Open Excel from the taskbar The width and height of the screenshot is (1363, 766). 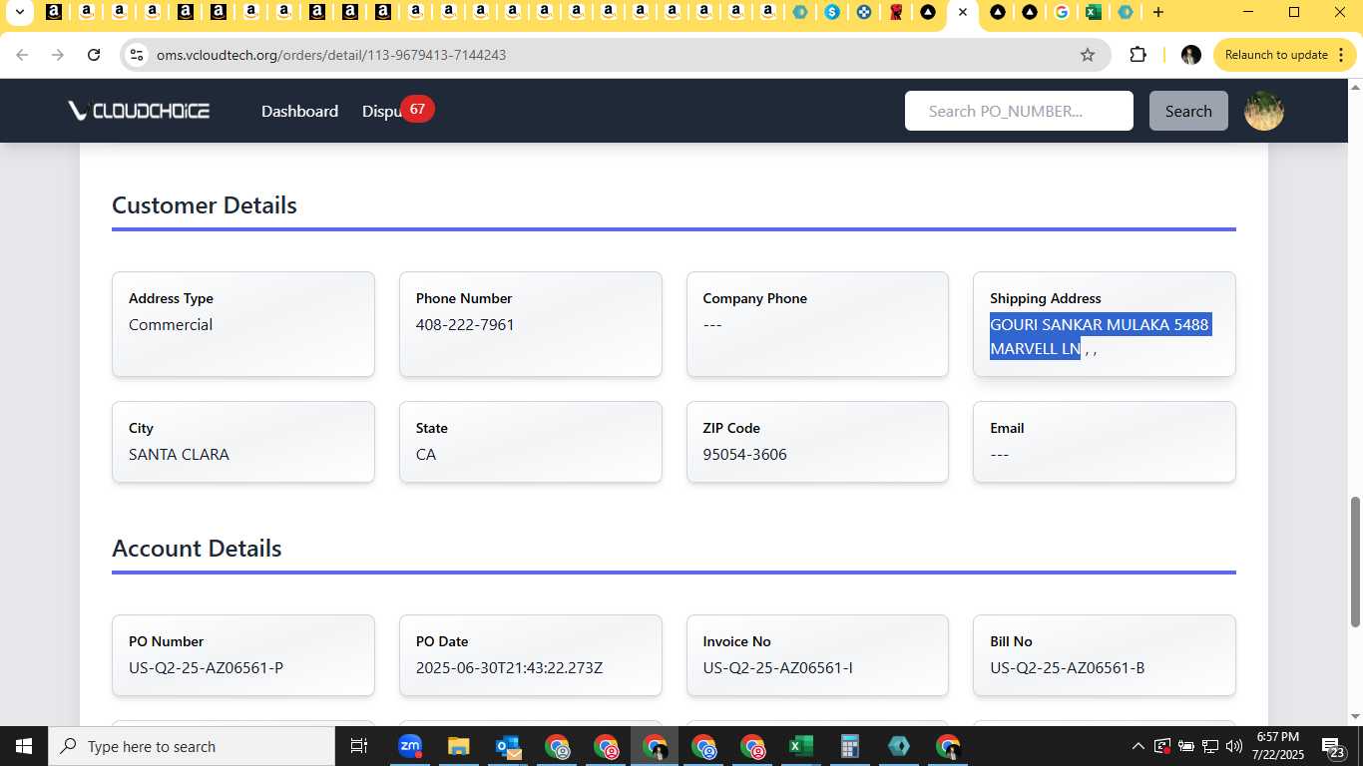(800, 746)
